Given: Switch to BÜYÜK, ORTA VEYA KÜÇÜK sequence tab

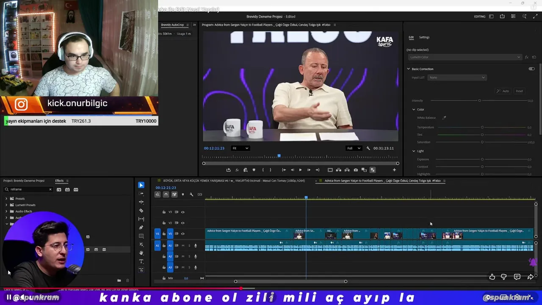Looking at the screenshot, I should tap(235, 181).
